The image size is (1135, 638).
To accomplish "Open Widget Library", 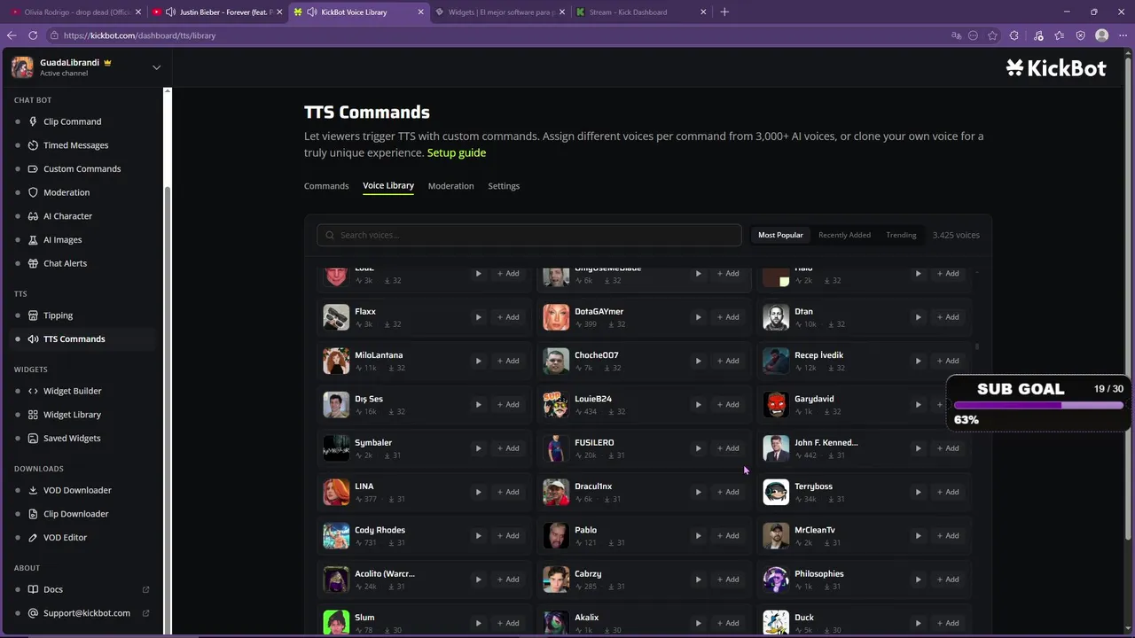I will (72, 415).
